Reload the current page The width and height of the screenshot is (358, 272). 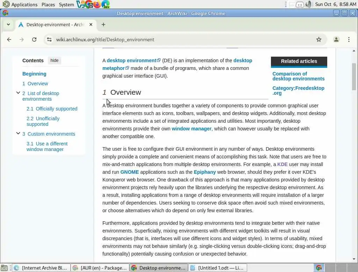[34, 40]
